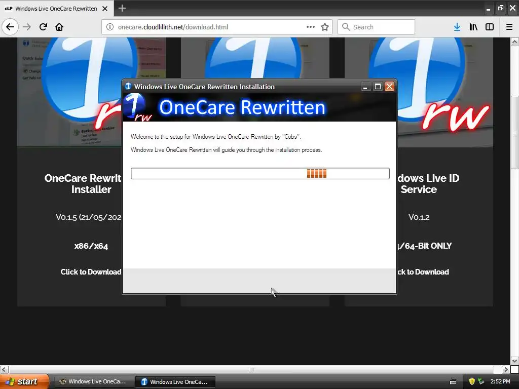
Task: Open a new browser tab
Action: point(122,8)
